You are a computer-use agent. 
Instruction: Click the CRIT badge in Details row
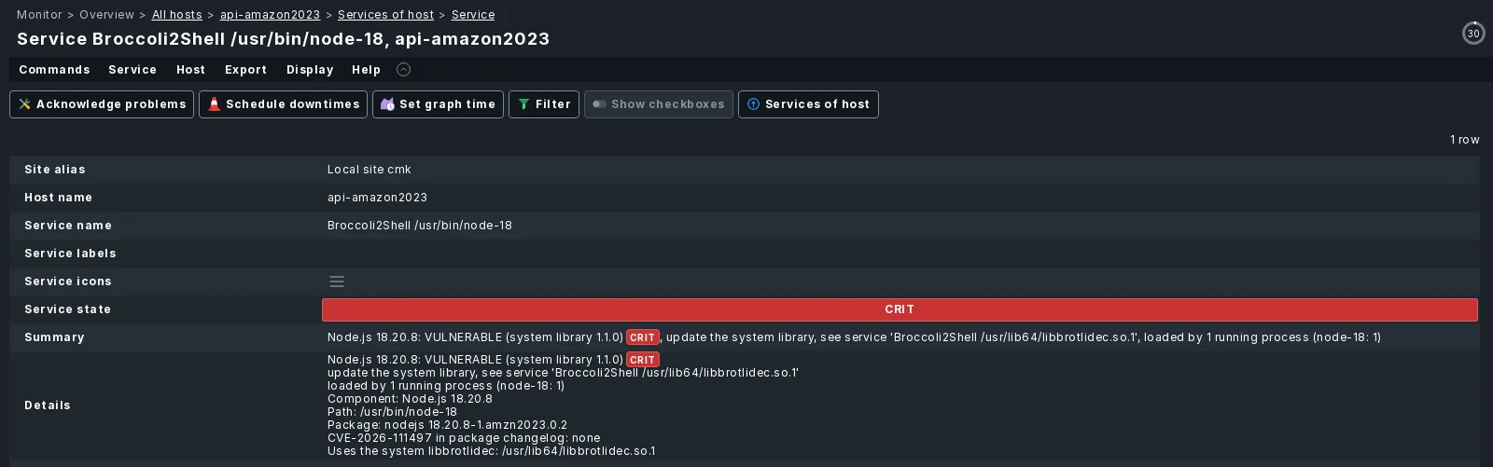coord(642,360)
